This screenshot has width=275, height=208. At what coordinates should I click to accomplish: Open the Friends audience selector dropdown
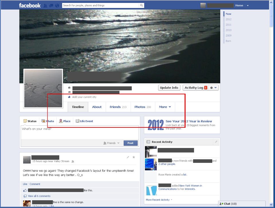111,143
